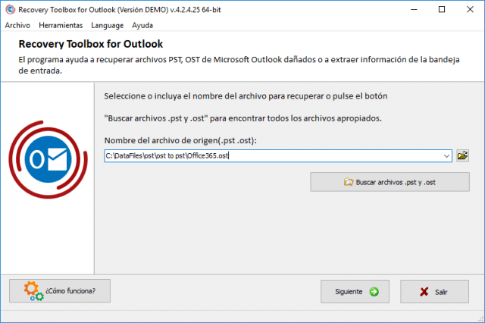Click the folder icon on Buscar archivos

click(x=349, y=182)
